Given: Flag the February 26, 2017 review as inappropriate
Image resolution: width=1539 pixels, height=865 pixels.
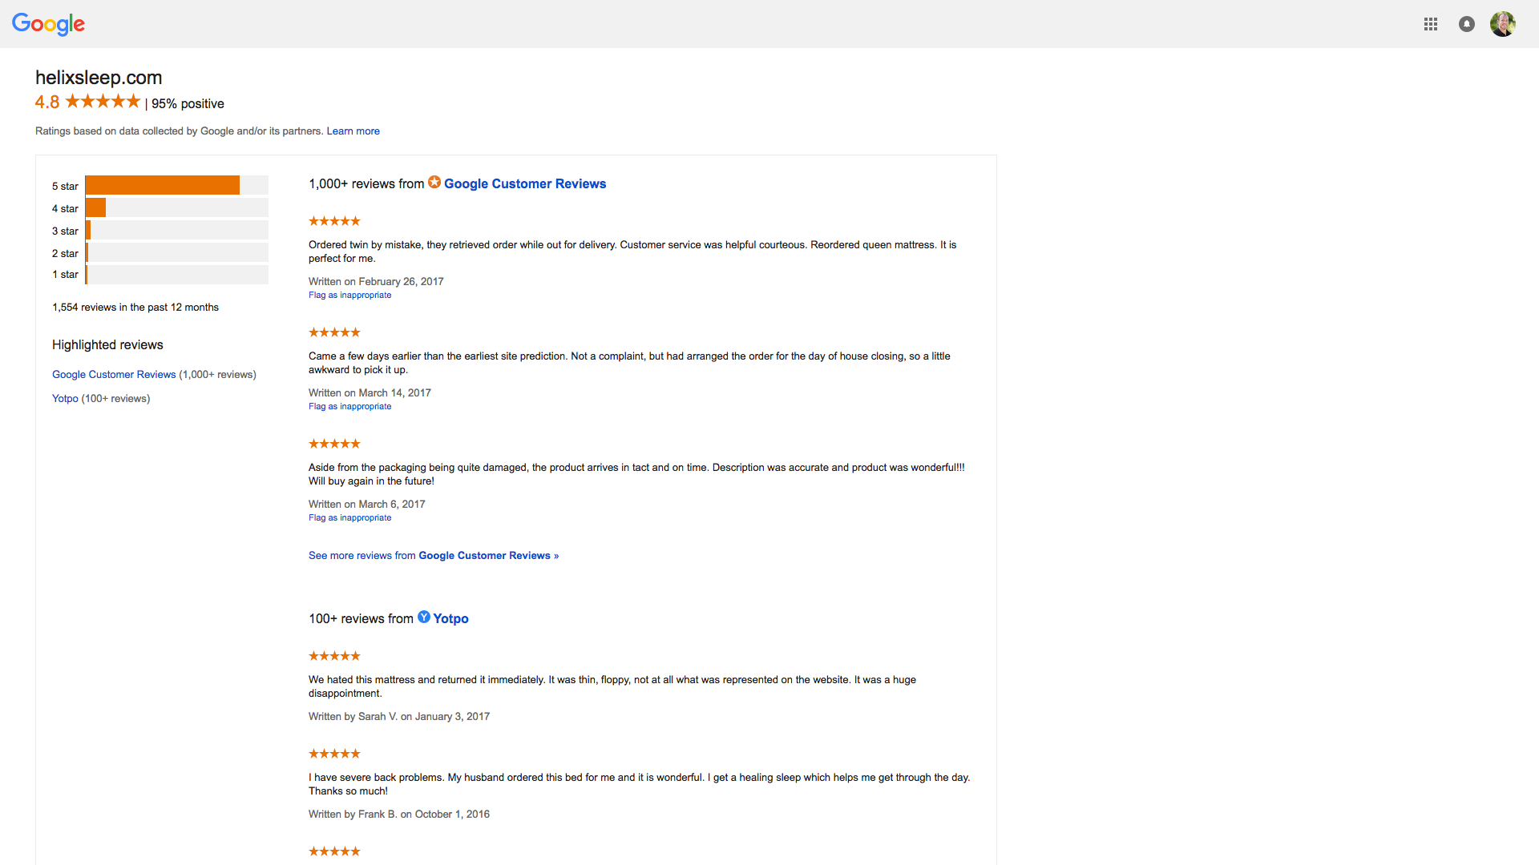Looking at the screenshot, I should [350, 296].
